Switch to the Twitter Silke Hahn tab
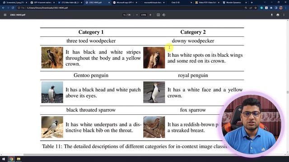Image resolution: width=289 pixels, height=162 pixels. 70,3
